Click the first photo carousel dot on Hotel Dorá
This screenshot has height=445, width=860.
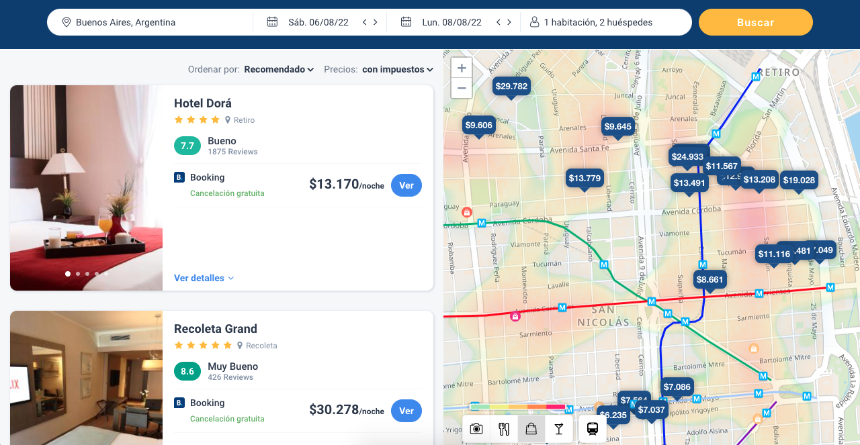pyautogui.click(x=68, y=274)
